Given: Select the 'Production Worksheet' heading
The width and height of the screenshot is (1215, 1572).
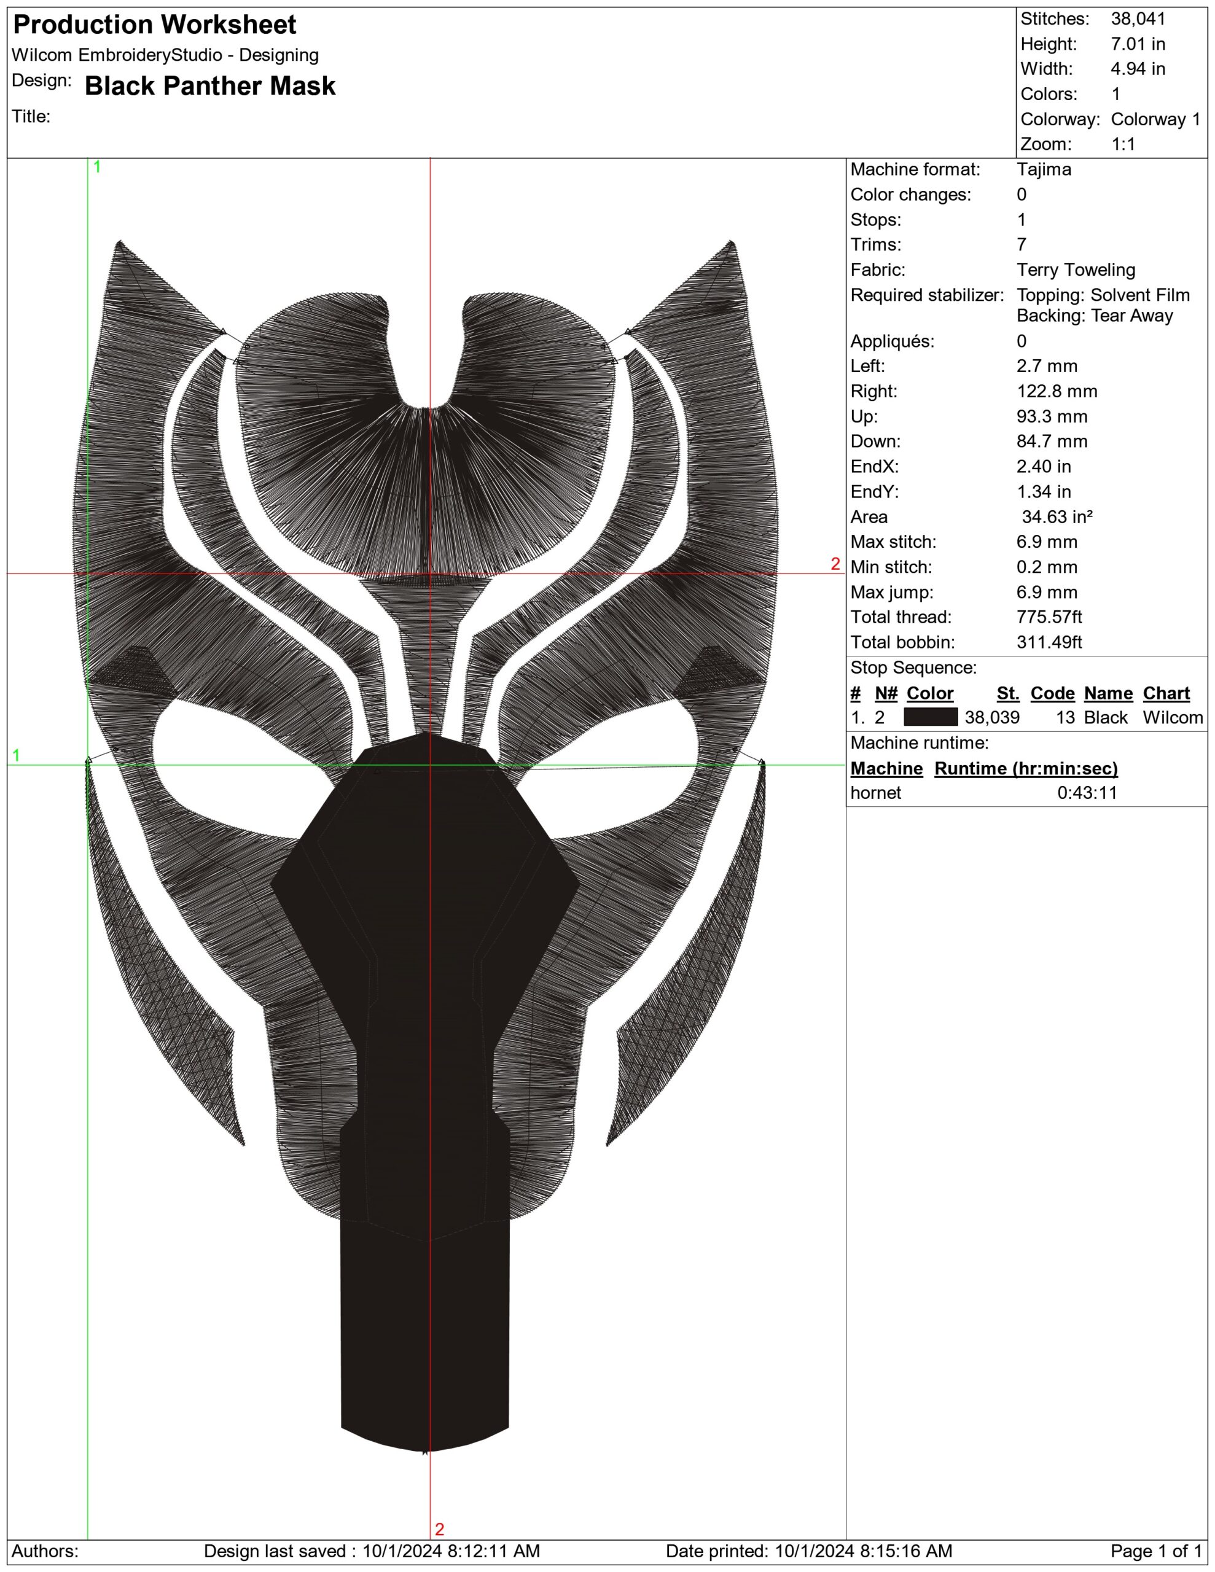Looking at the screenshot, I should 155,25.
